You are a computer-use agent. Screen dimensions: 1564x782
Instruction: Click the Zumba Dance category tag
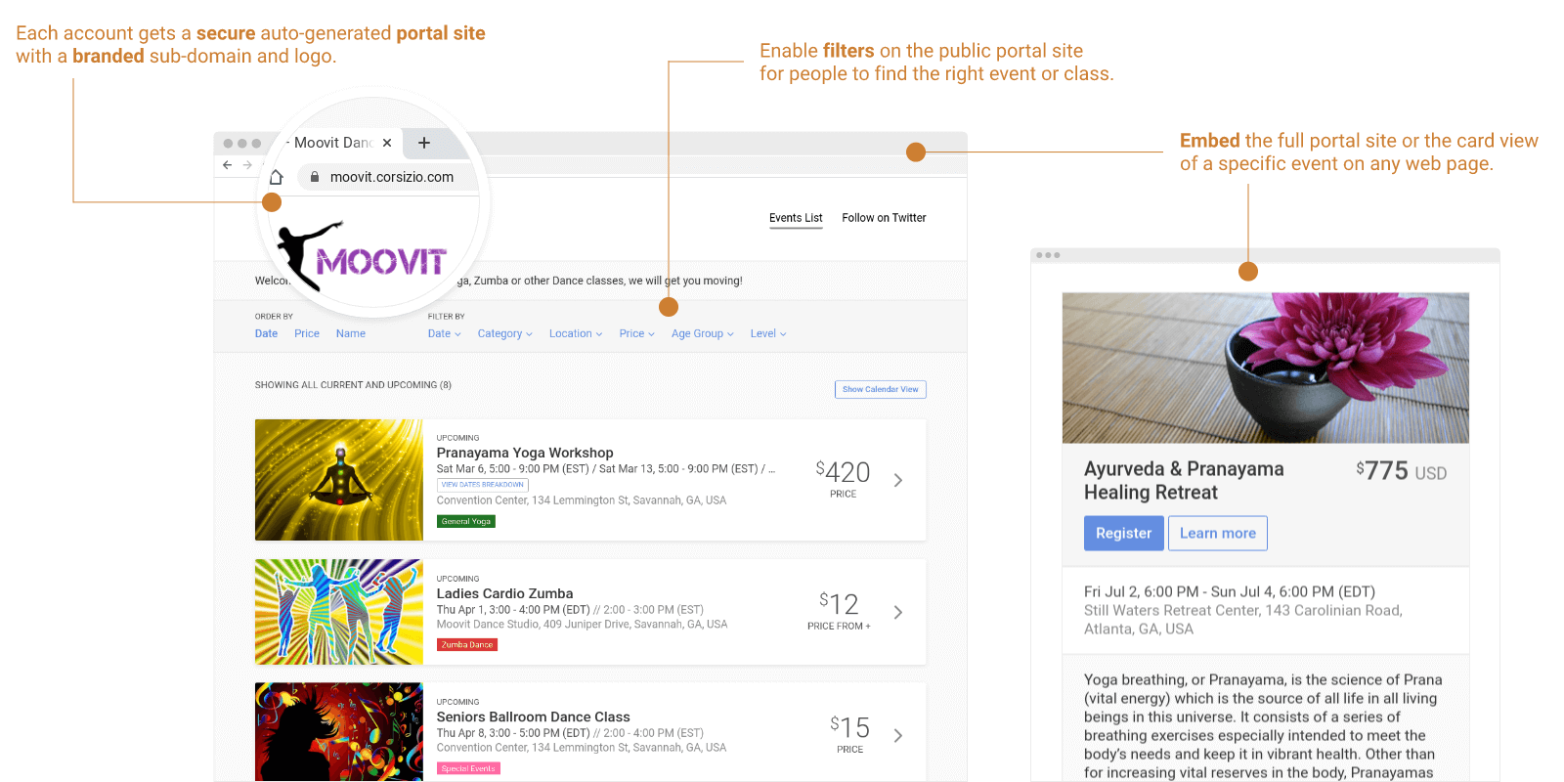(x=467, y=645)
